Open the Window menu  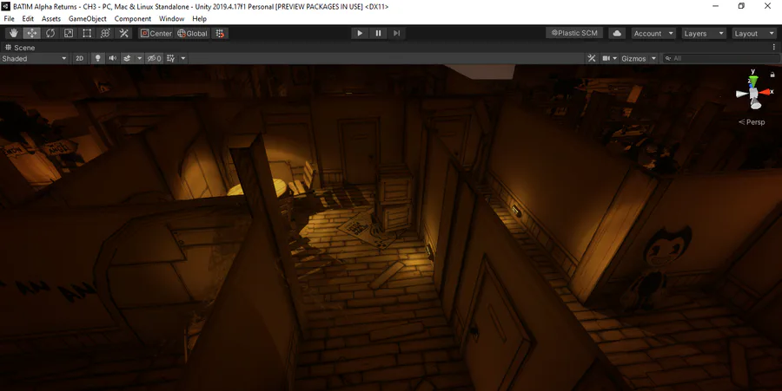point(171,18)
